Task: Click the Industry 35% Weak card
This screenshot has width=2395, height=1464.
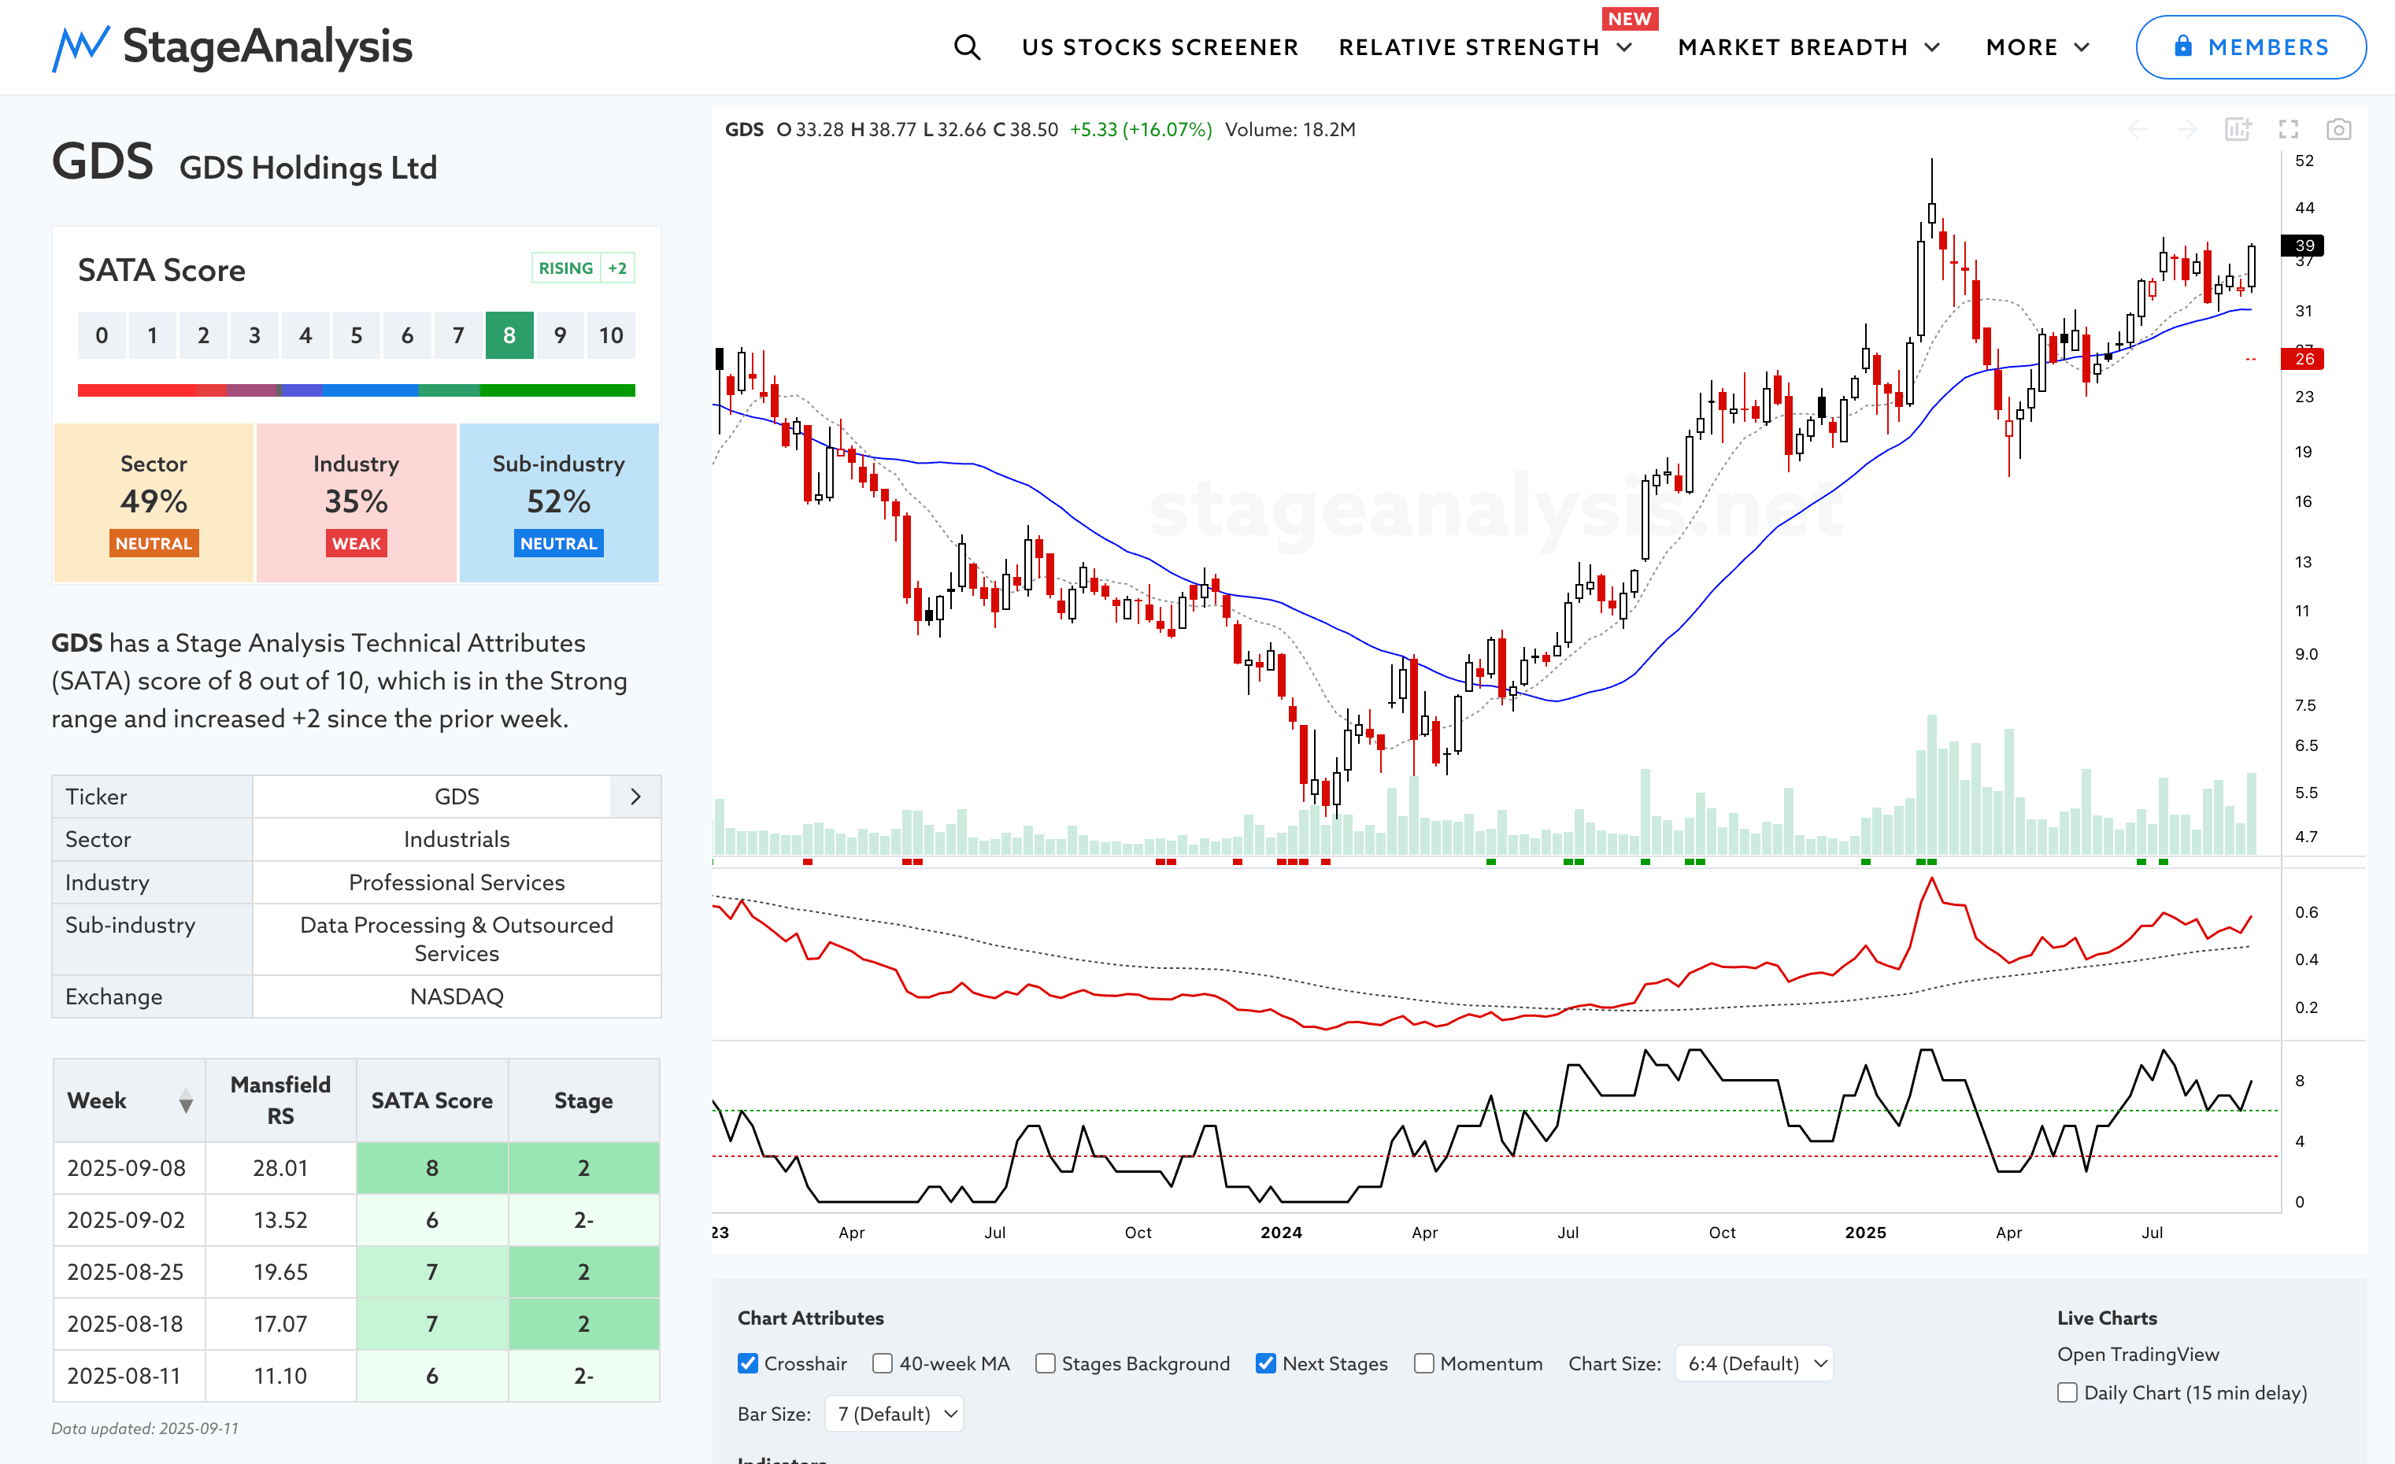Action: tap(356, 503)
